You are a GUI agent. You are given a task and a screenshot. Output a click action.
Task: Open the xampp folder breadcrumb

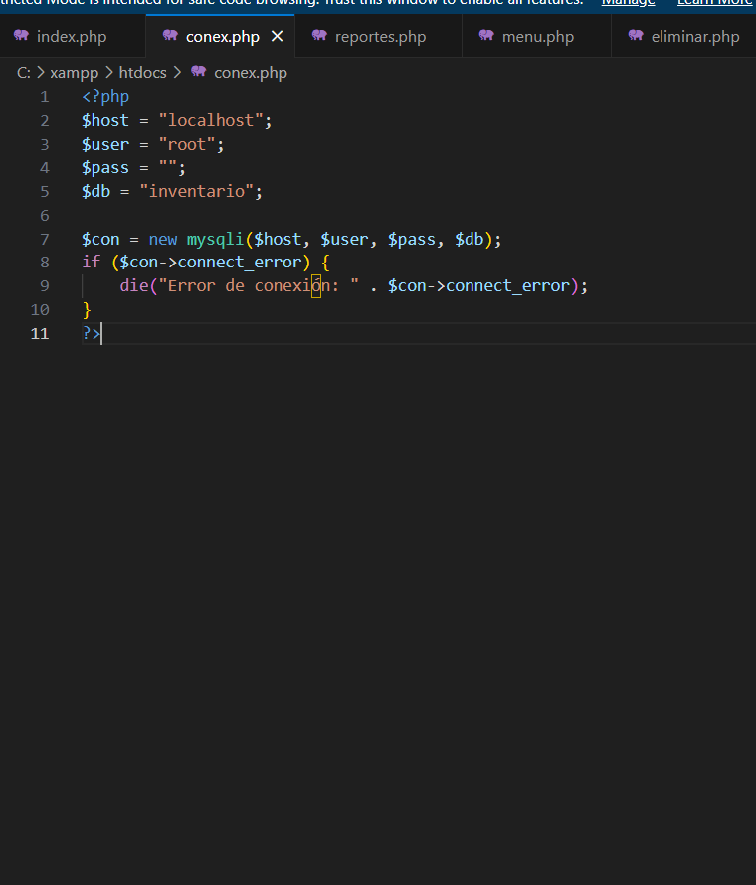click(75, 73)
